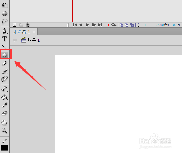Create a new layer in timeline
Viewport: 182px width, 153px height.
(15, 25)
